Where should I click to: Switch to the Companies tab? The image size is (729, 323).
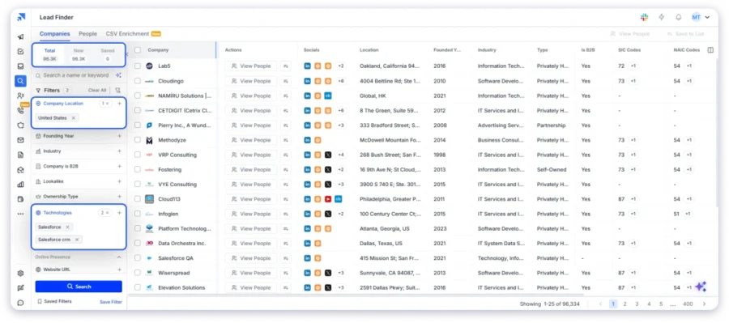click(x=55, y=34)
